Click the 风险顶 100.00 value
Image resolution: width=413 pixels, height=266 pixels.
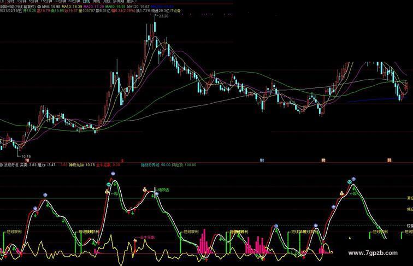tap(184, 165)
